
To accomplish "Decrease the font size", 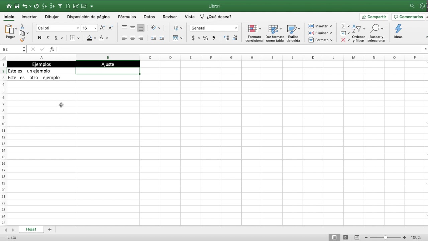I will click(111, 28).
